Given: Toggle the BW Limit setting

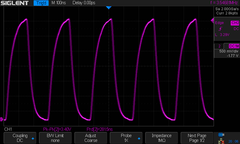Looking at the screenshot, I should (55, 138).
